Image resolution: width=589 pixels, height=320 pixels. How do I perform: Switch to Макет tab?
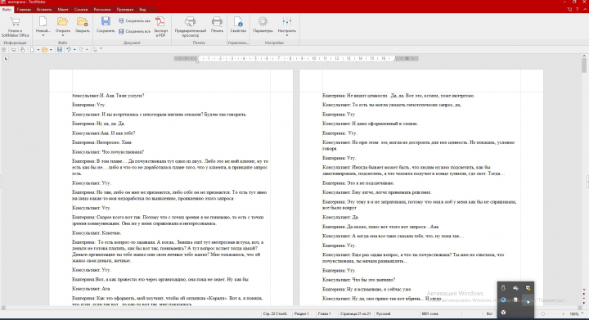click(63, 9)
